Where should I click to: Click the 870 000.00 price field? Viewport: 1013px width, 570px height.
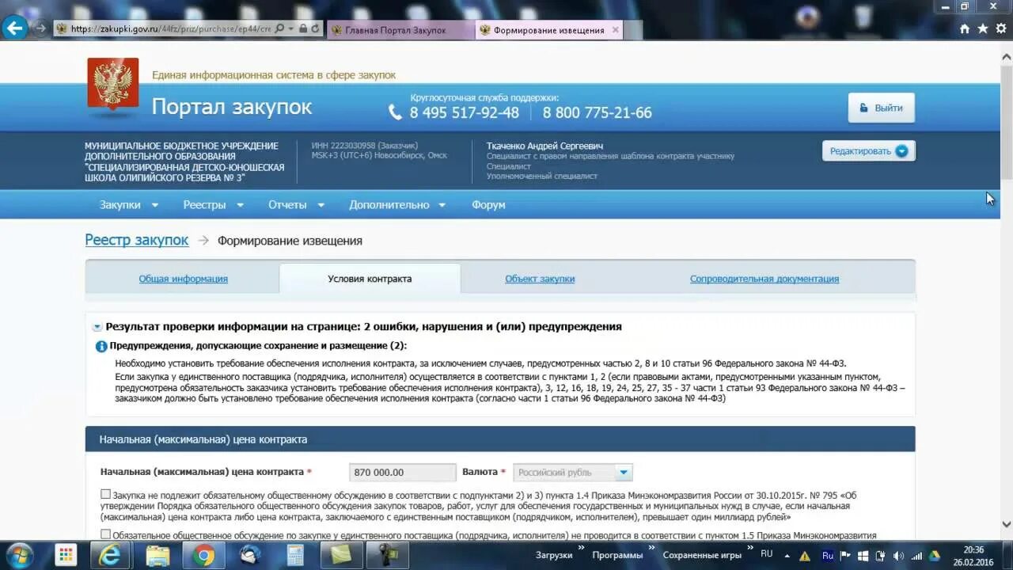tap(402, 472)
